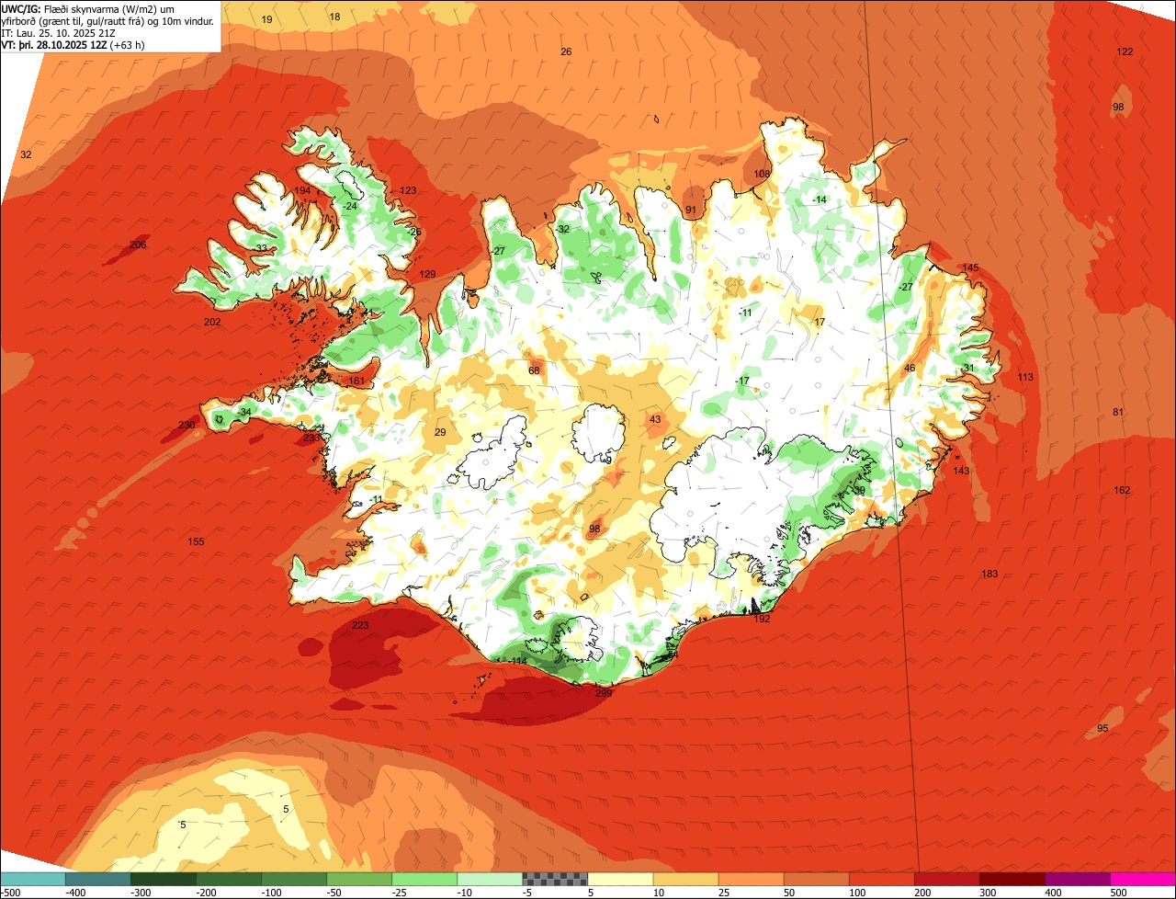This screenshot has height=899, width=1176.
Task: Click the -17 value on the map
Action: click(742, 381)
